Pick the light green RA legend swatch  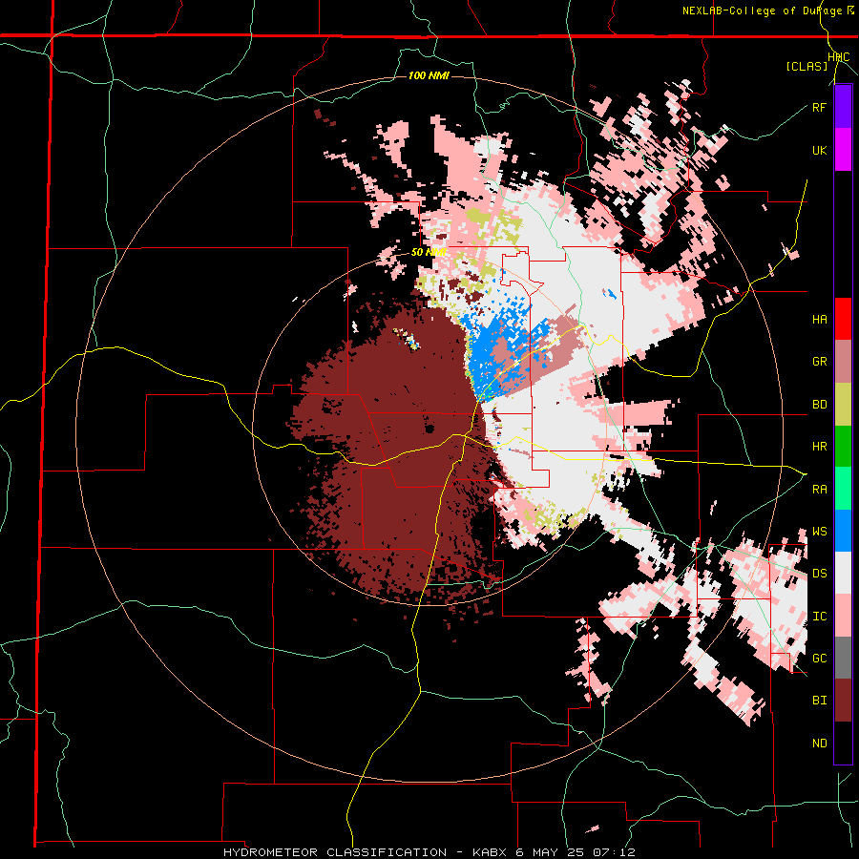click(843, 489)
